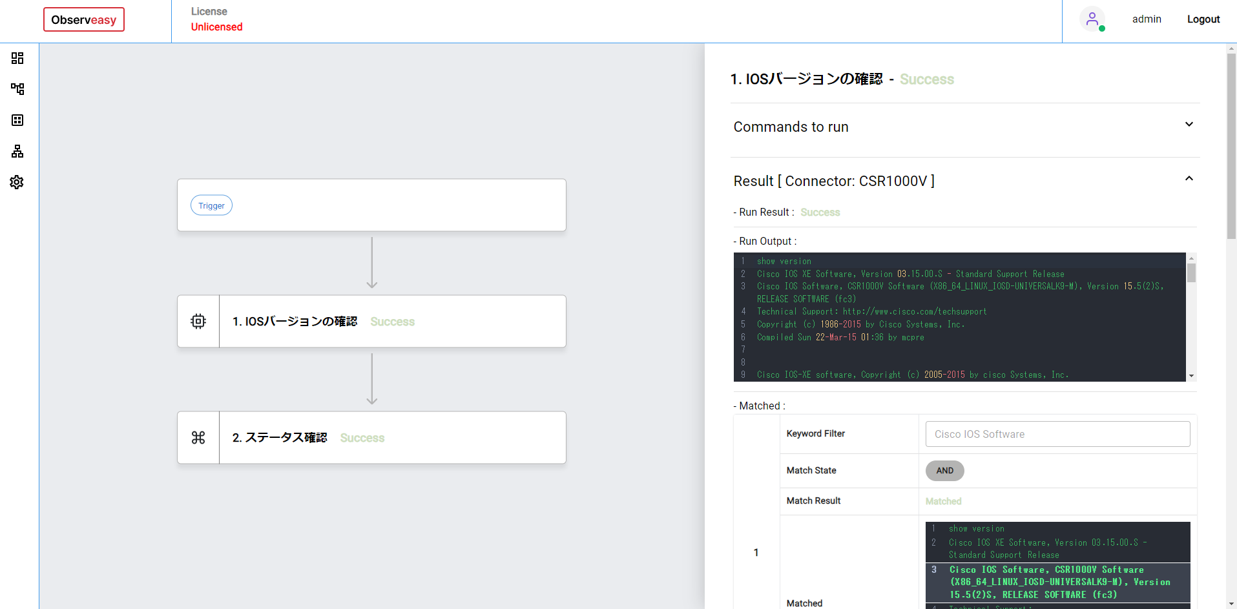The height and width of the screenshot is (609, 1237).
Task: Select the workflow diagram icon in the sidebar
Action: point(17,89)
